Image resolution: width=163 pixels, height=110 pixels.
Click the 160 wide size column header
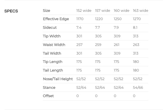tap(122, 10)
